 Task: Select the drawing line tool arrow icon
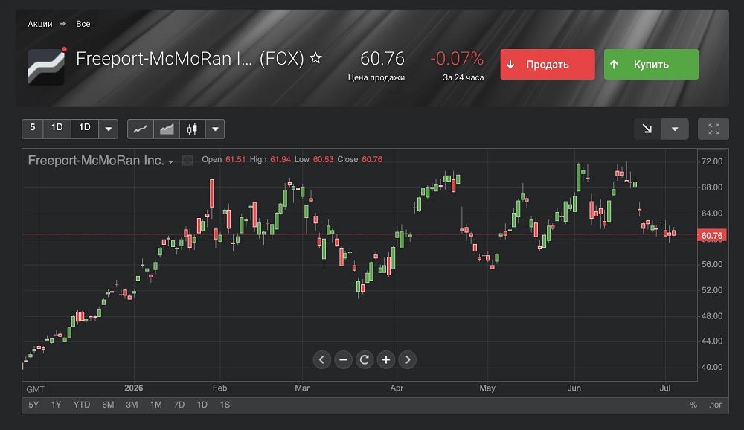[647, 129]
